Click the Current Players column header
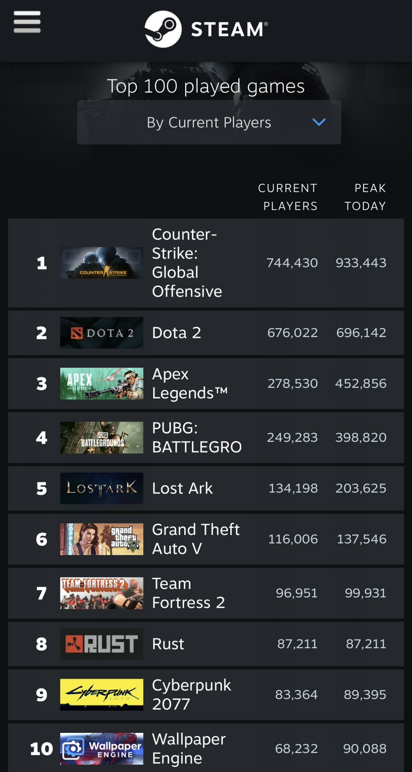412x772 pixels. click(288, 197)
